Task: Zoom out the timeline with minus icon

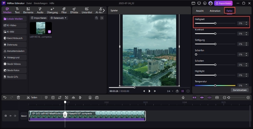Action: [x=224, y=98]
